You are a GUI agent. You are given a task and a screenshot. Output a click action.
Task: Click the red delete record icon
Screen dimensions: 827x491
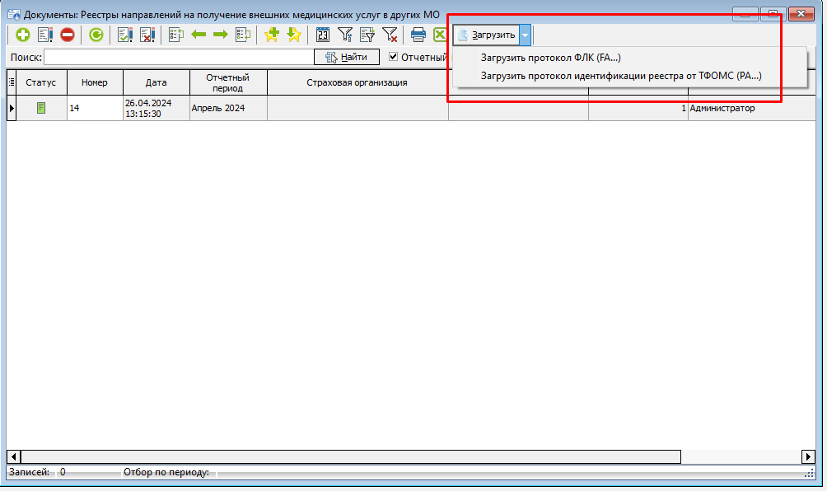67,35
